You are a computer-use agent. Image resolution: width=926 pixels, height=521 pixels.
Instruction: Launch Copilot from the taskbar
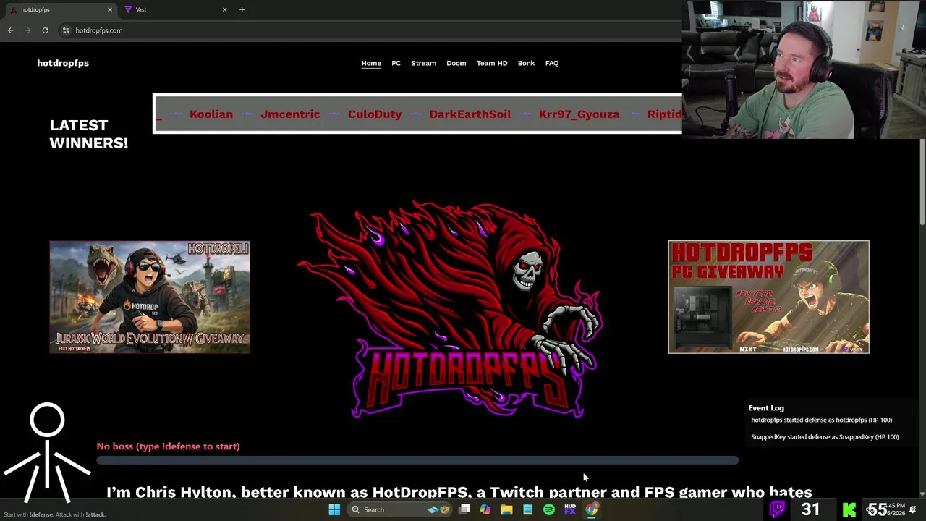tap(485, 509)
